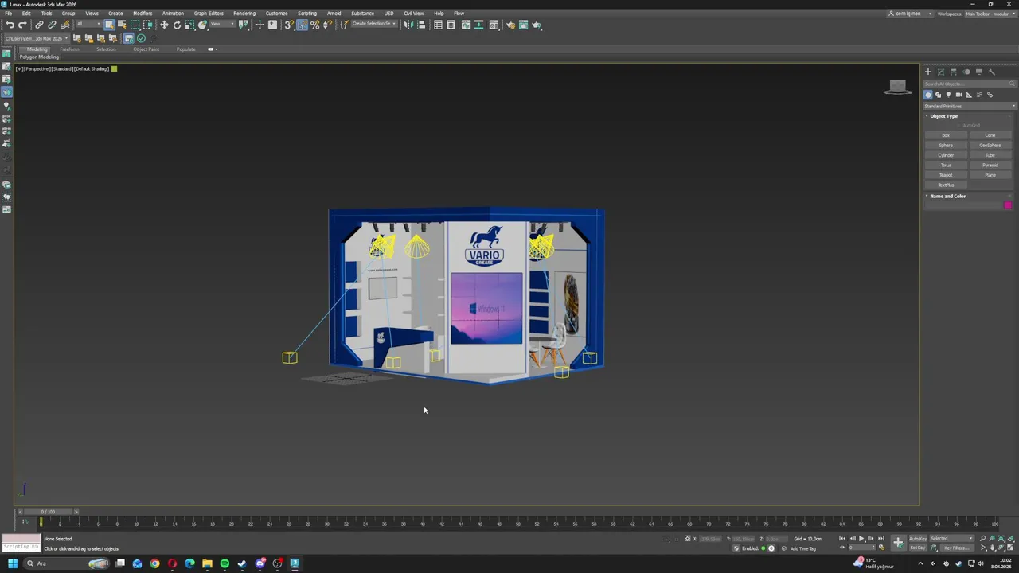Image resolution: width=1019 pixels, height=573 pixels.
Task: Toggle the Set Key button
Action: click(918, 548)
